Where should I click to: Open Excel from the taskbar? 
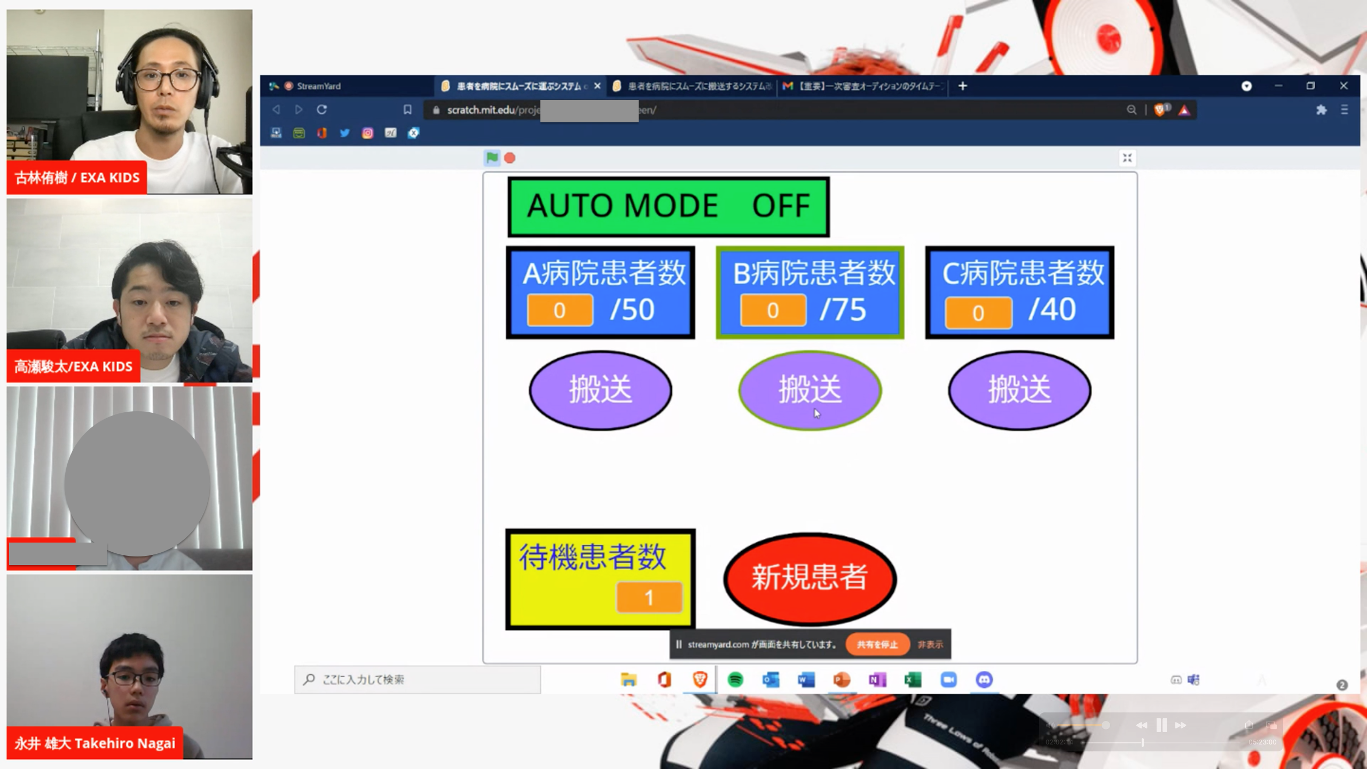(x=913, y=679)
